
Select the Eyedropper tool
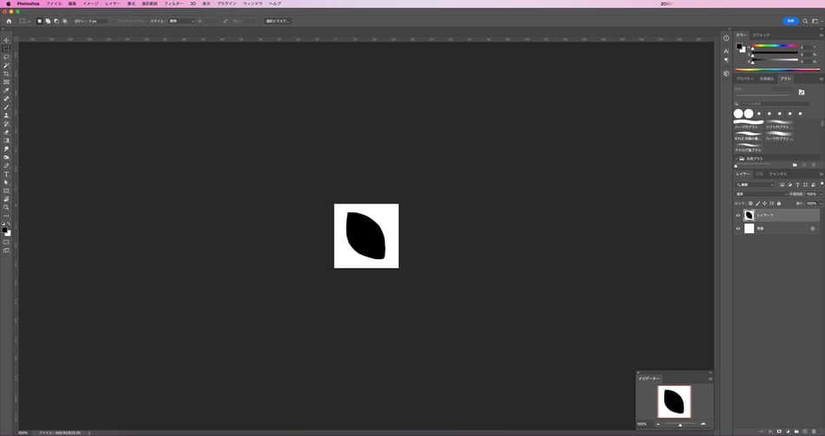coord(6,90)
